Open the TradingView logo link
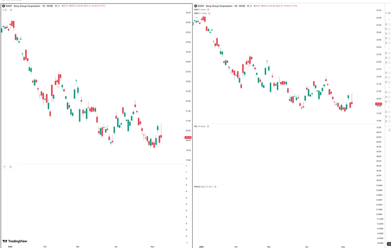391x248 pixels. 15,241
